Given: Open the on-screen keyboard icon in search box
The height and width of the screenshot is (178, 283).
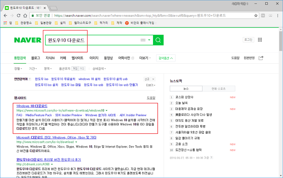Looking at the screenshot, I should tap(143, 40).
